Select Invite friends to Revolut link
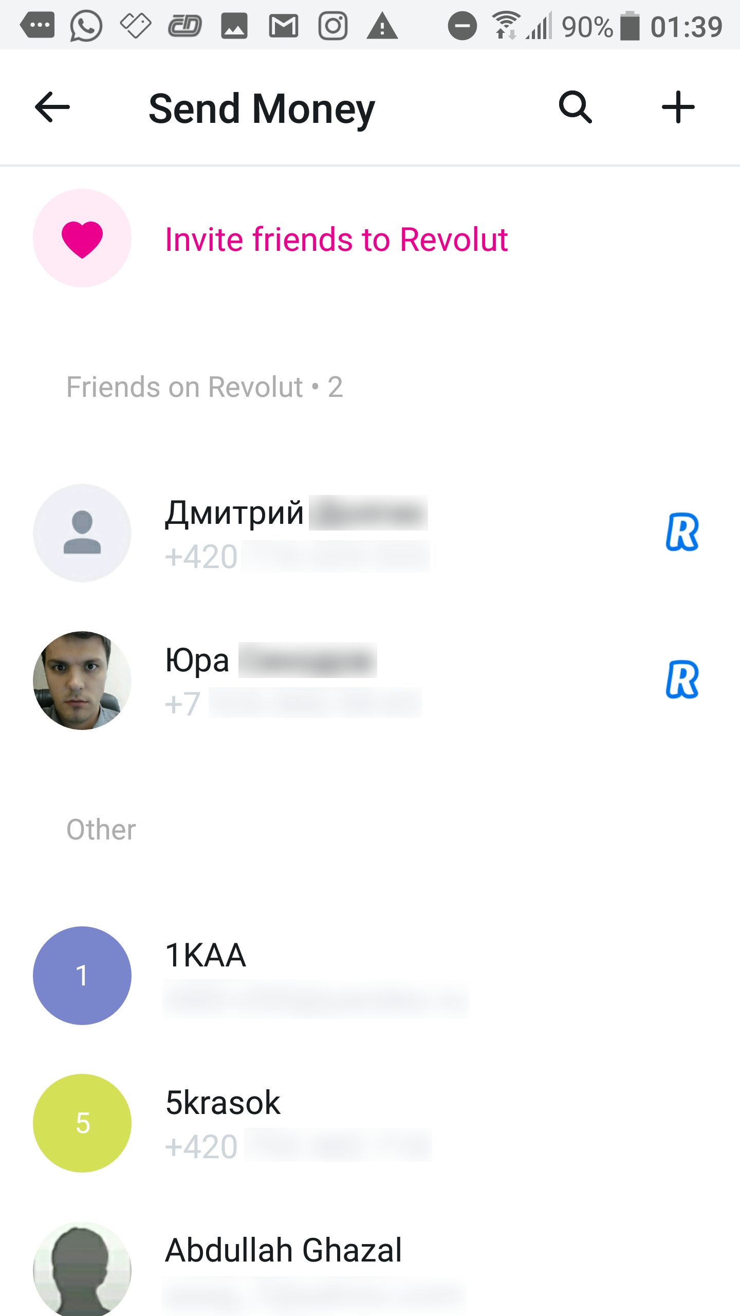740x1316 pixels. click(x=336, y=240)
